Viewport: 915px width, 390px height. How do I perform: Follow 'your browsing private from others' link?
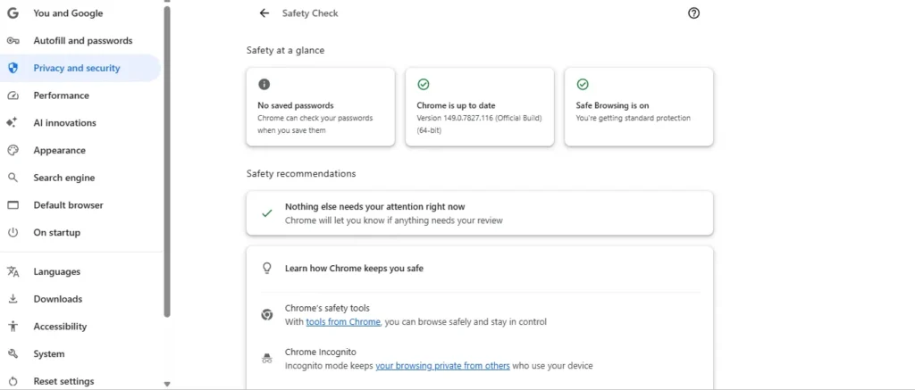click(443, 366)
